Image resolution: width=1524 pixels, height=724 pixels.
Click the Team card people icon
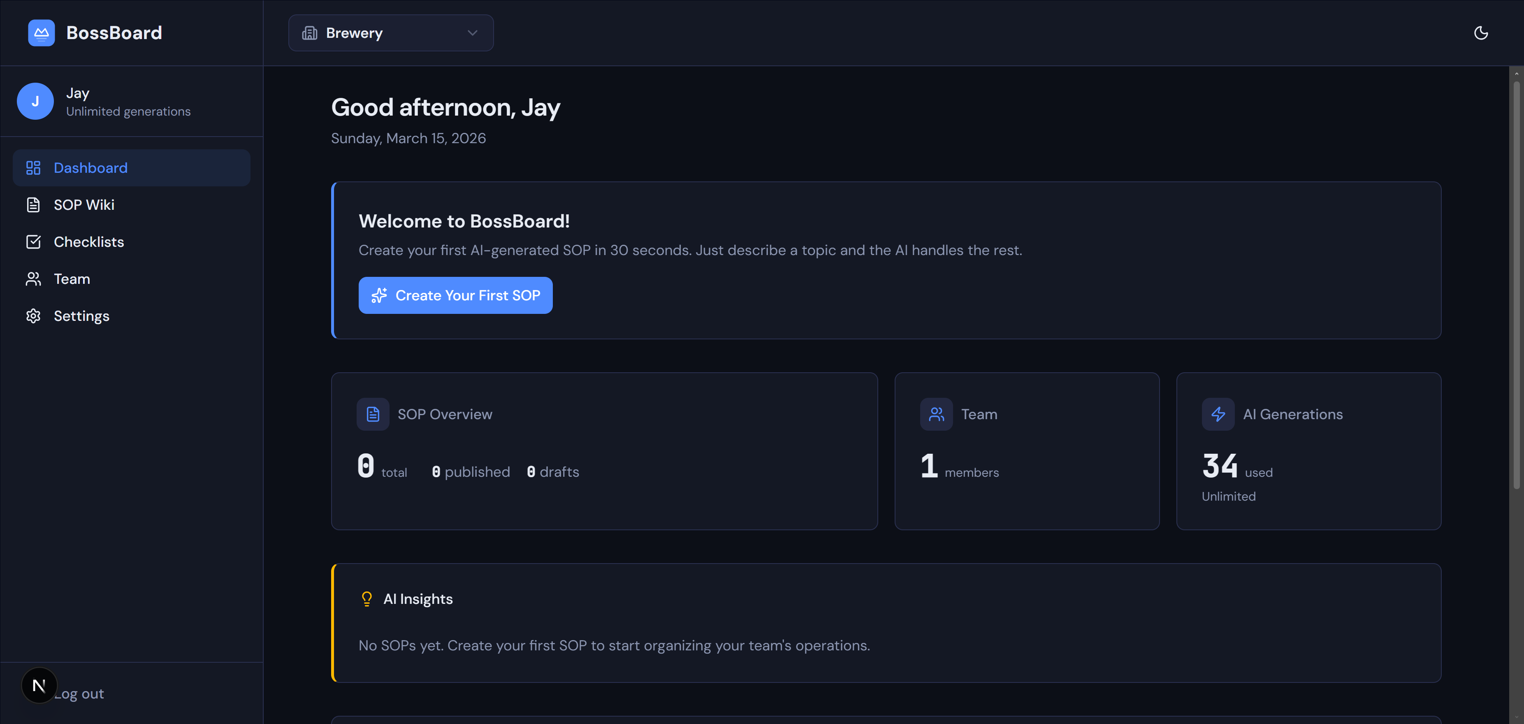coord(936,414)
